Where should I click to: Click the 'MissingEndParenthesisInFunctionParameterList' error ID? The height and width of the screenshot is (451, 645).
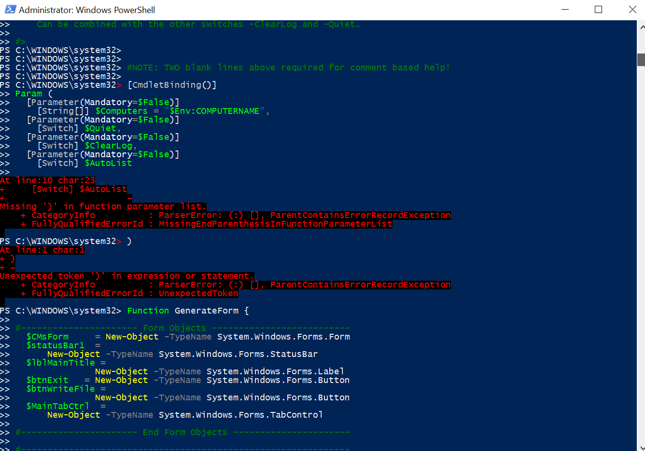[x=275, y=224]
